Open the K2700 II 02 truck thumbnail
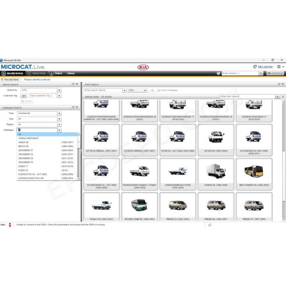This screenshot has height=286, width=286. click(x=216, y=140)
